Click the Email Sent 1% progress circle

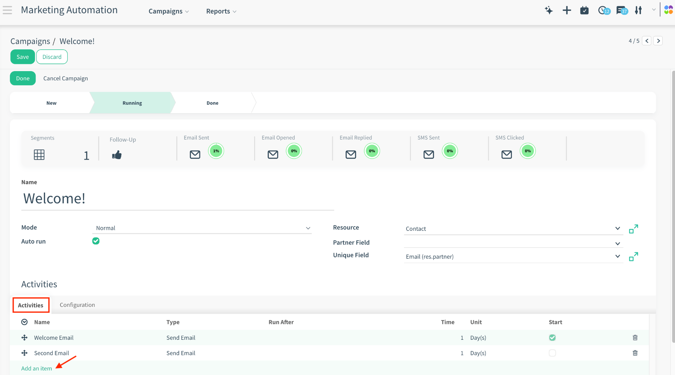pyautogui.click(x=216, y=151)
